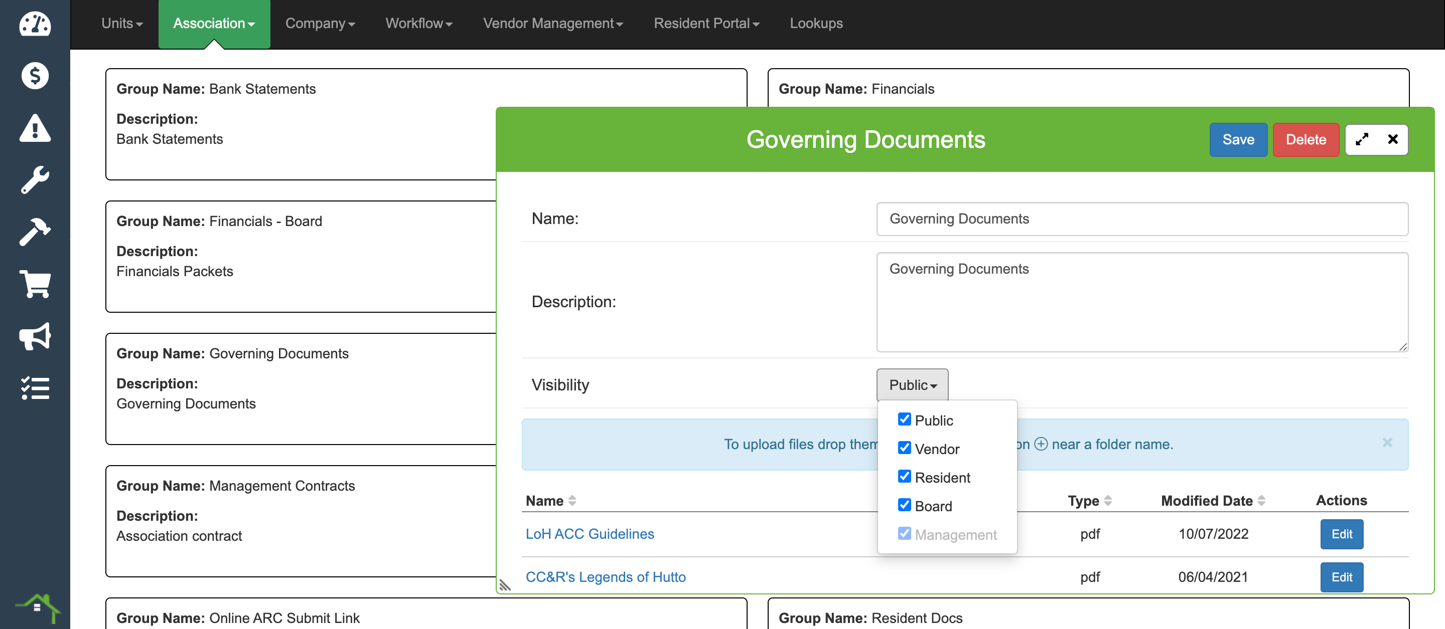Open the LoH ACC Guidelines link

tap(590, 534)
